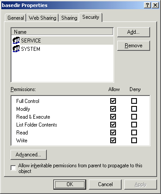Uncheck Allow for Full Control
This screenshot has width=161, height=194.
113,101
